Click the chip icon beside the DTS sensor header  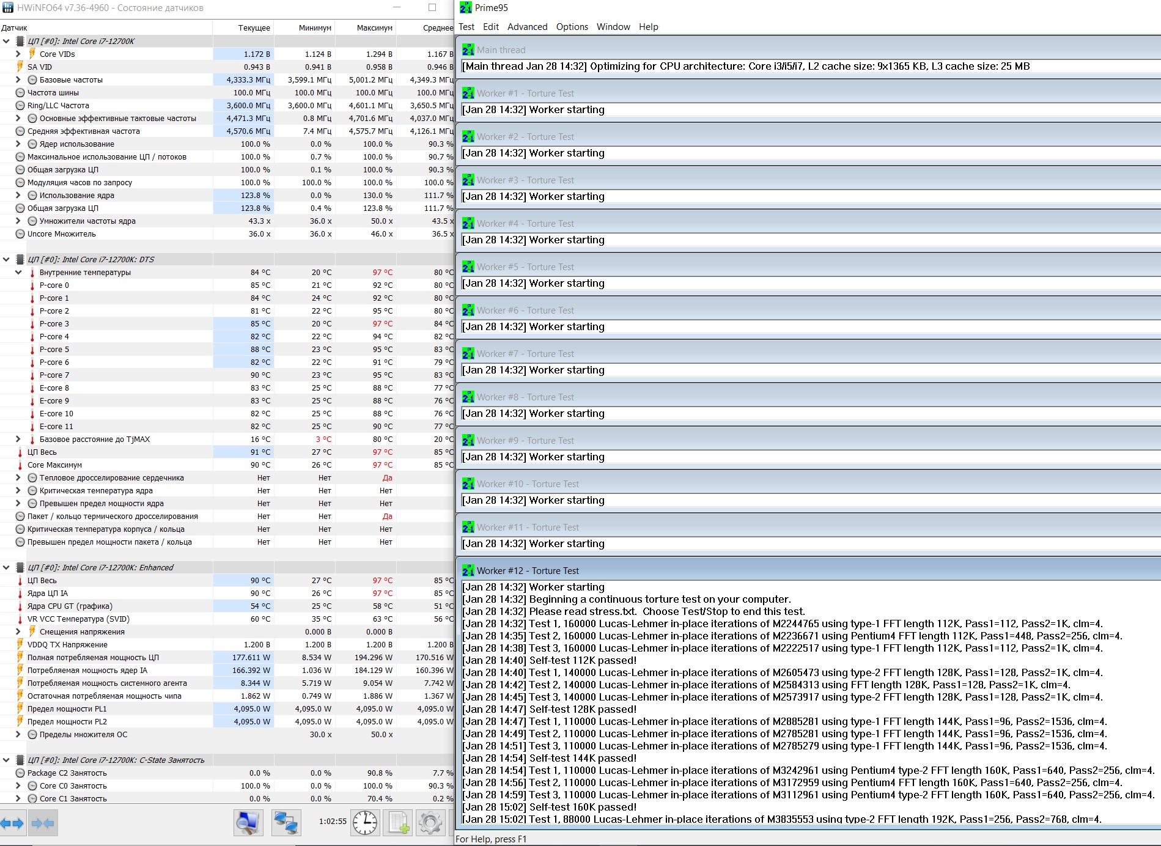coord(20,260)
